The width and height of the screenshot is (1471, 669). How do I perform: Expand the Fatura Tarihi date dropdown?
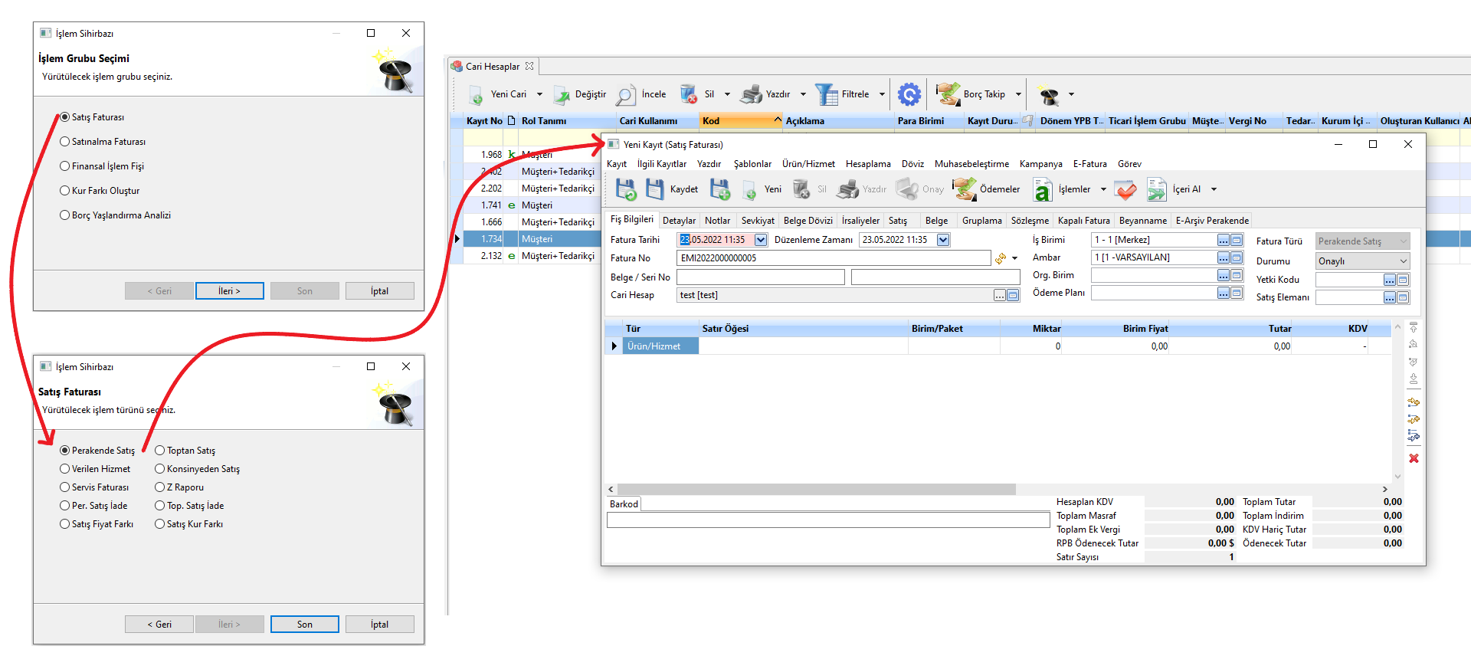click(x=761, y=240)
